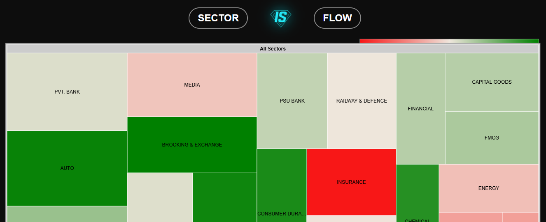Click the All Sectors header bar

273,49
